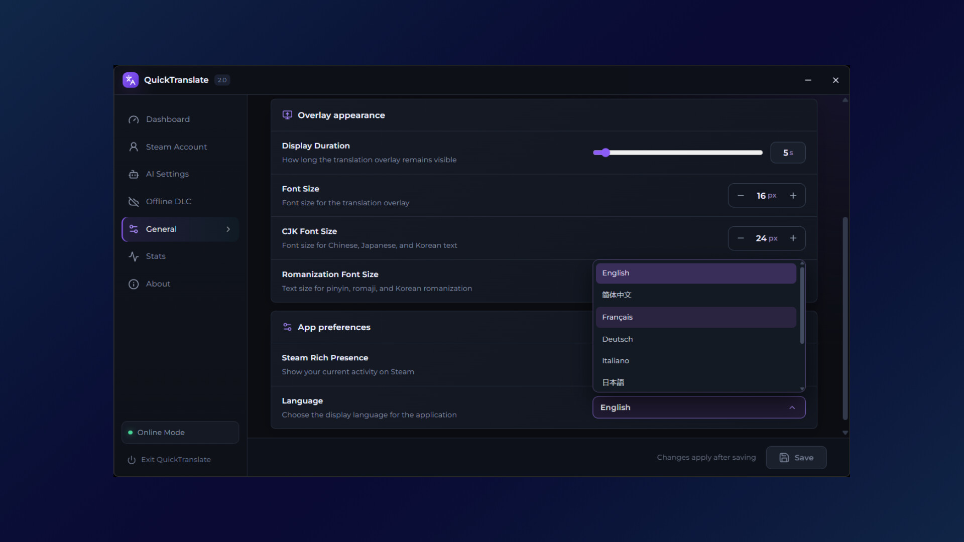Click the AI Settings robot icon
This screenshot has width=964, height=542.
134,174
